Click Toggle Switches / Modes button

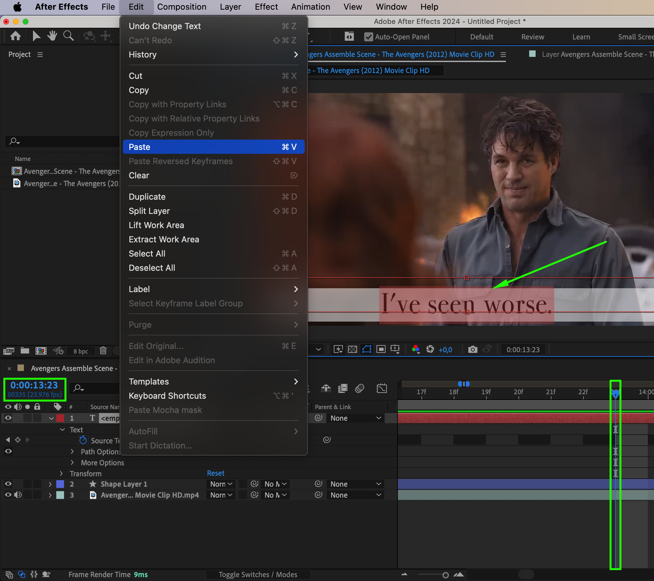pos(258,574)
